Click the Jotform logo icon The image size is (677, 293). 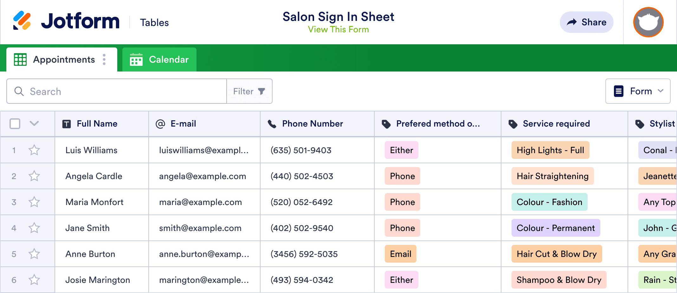tap(22, 21)
